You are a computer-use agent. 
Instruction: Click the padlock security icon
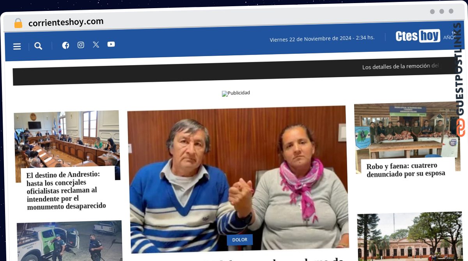18,23
